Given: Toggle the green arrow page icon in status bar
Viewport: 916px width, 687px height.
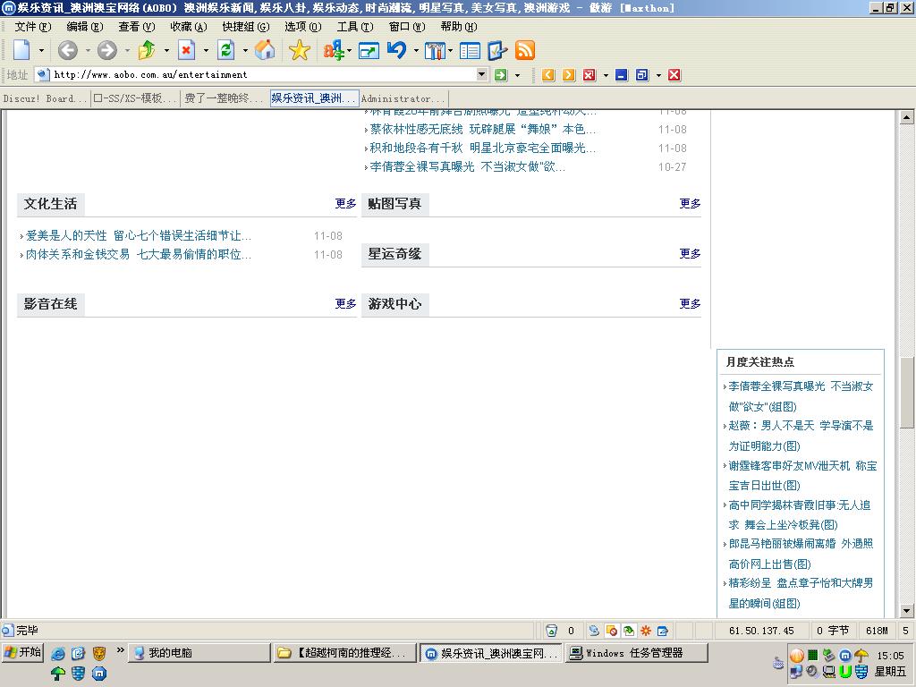Looking at the screenshot, I should coord(629,631).
